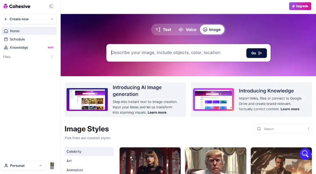Select the Celebrity style category

[89, 151]
